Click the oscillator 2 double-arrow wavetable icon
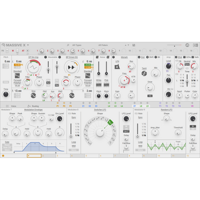 coord(71,67)
